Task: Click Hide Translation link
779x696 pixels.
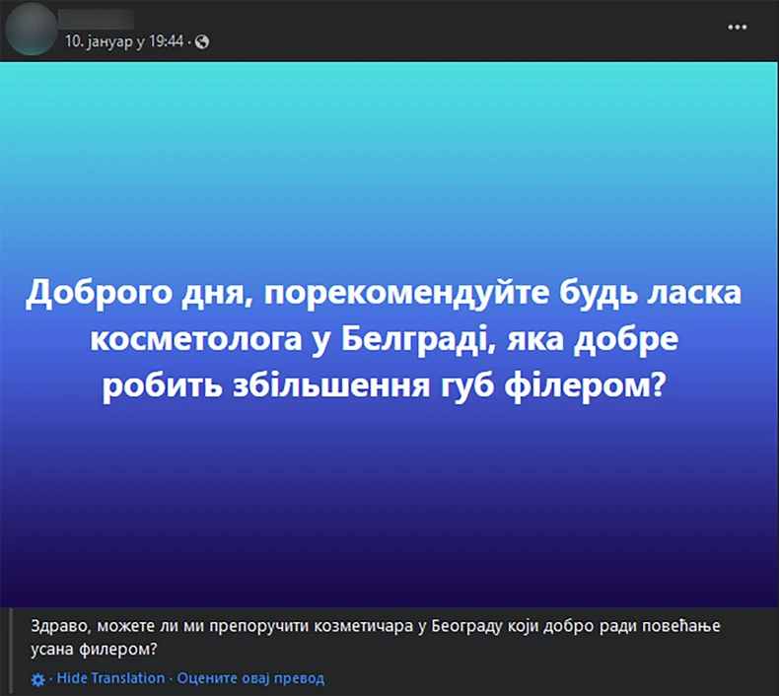Action: pyautogui.click(x=110, y=678)
